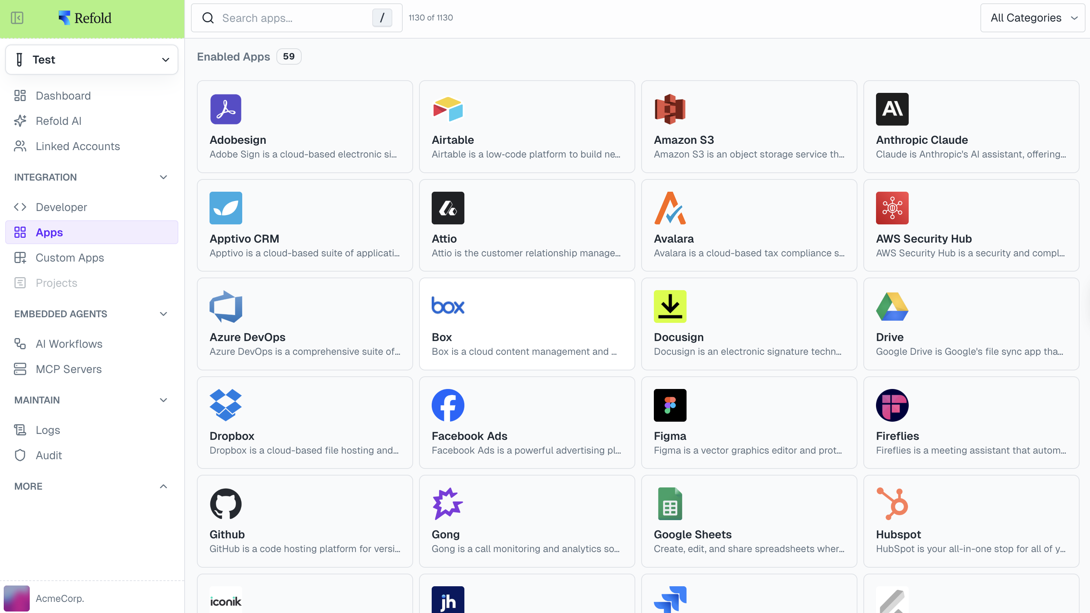This screenshot has width=1090, height=613.
Task: Open the Google Sheets app card
Action: pyautogui.click(x=749, y=521)
